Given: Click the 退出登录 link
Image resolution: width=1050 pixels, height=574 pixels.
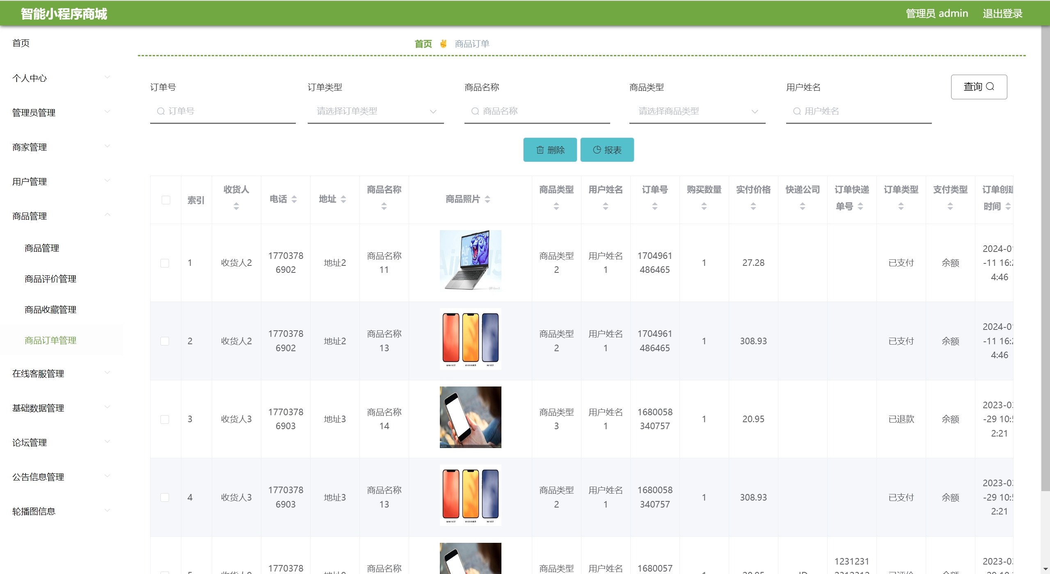Looking at the screenshot, I should pos(1002,14).
